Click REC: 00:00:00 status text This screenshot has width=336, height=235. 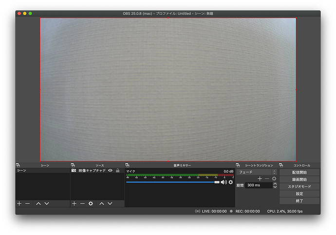tap(248, 211)
